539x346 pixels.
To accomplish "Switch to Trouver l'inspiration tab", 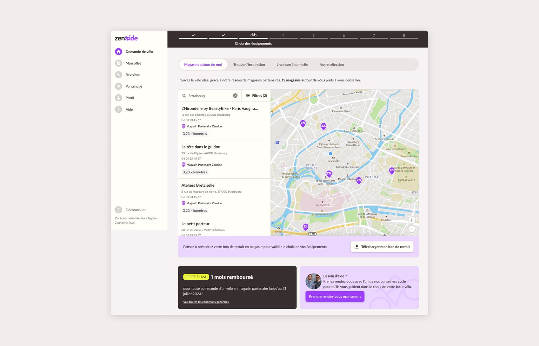I will coord(249,65).
